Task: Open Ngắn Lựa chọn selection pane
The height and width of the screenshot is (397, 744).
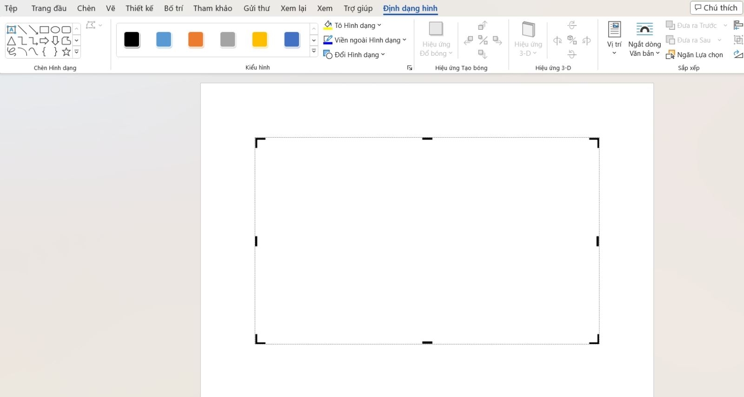Action: click(694, 55)
